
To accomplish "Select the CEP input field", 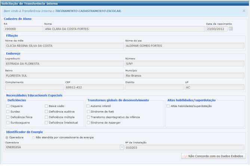I will click(94, 87).
